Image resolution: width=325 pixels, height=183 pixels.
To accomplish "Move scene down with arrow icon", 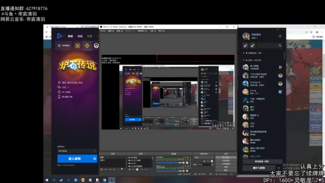I will [114, 170].
